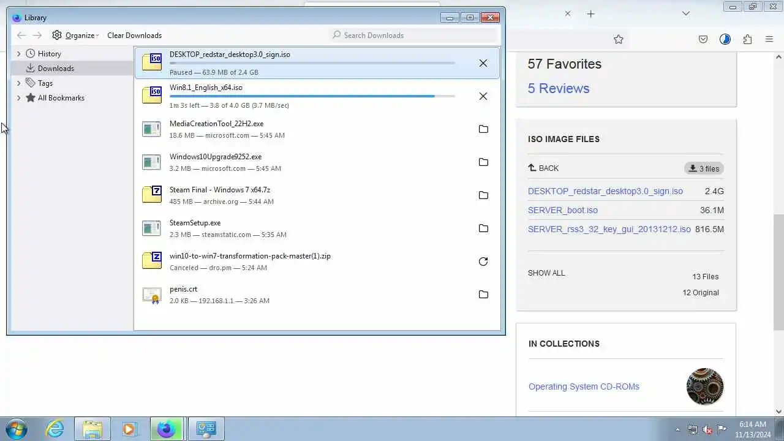Viewport: 784px width, 441px height.
Task: Cancel the Win8.1_English_x64.iso download
Action: (483, 96)
